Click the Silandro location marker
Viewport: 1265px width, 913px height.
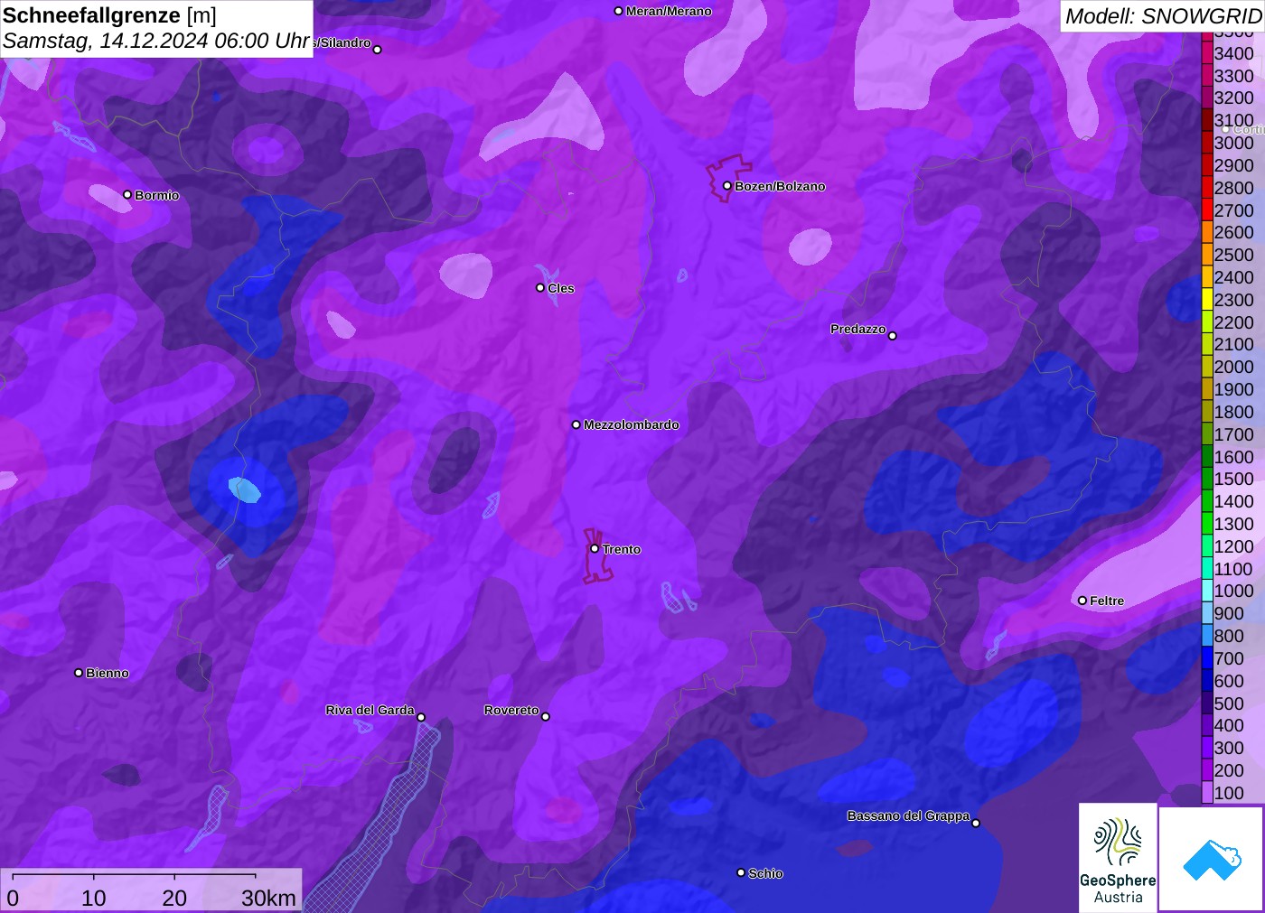(378, 50)
